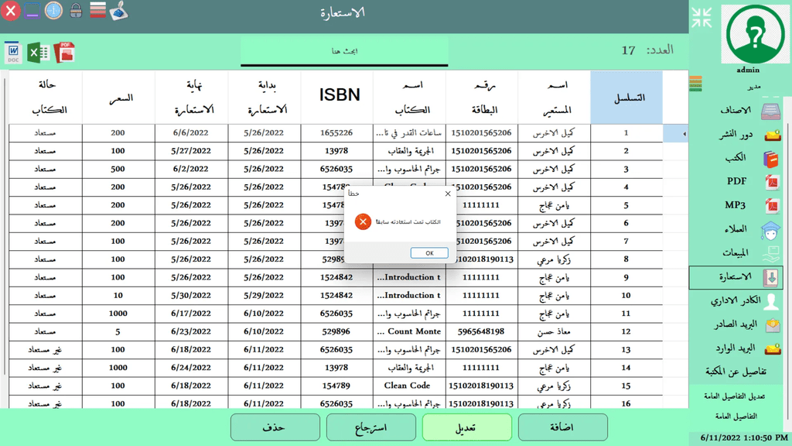
Task: Open the PDF section in sidebar
Action: click(x=736, y=181)
